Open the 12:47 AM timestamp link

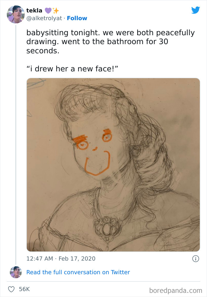[40, 259]
